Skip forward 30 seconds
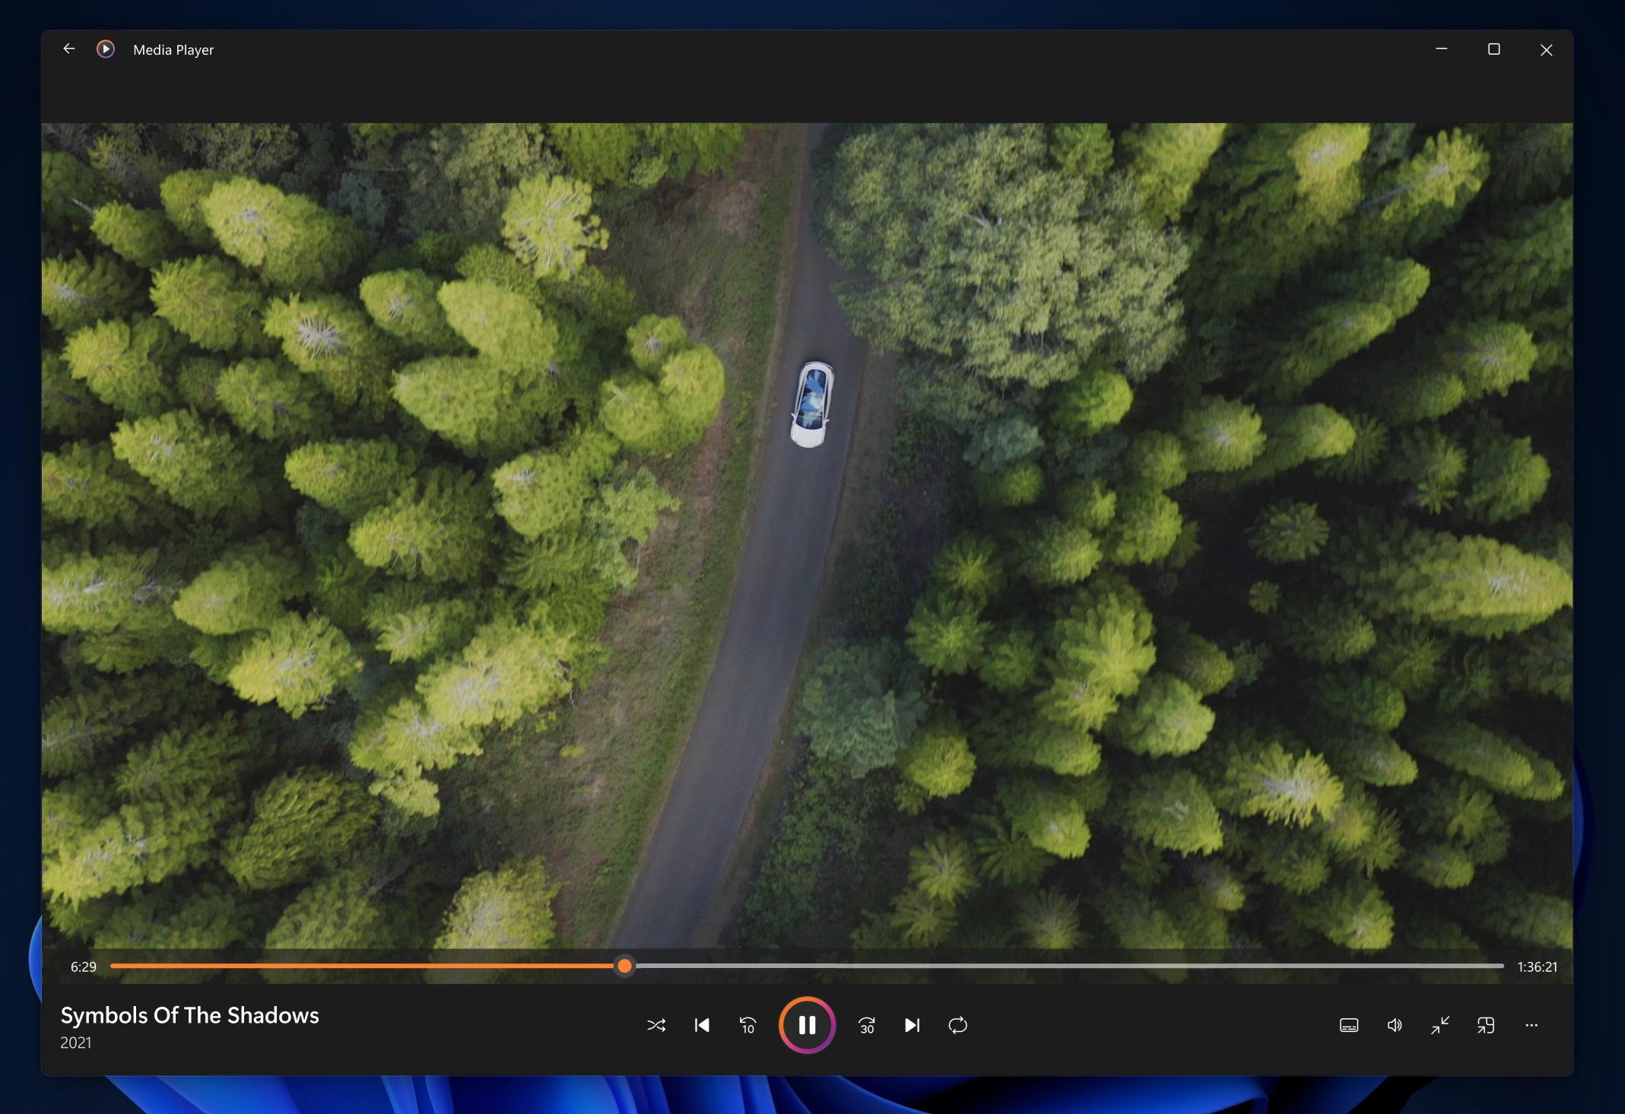This screenshot has width=1625, height=1114. (x=867, y=1025)
